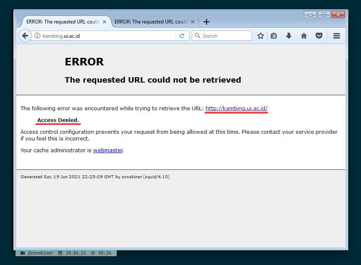The image size is (361, 265).
Task: Bookmark this page via the star icon
Action: [260, 36]
